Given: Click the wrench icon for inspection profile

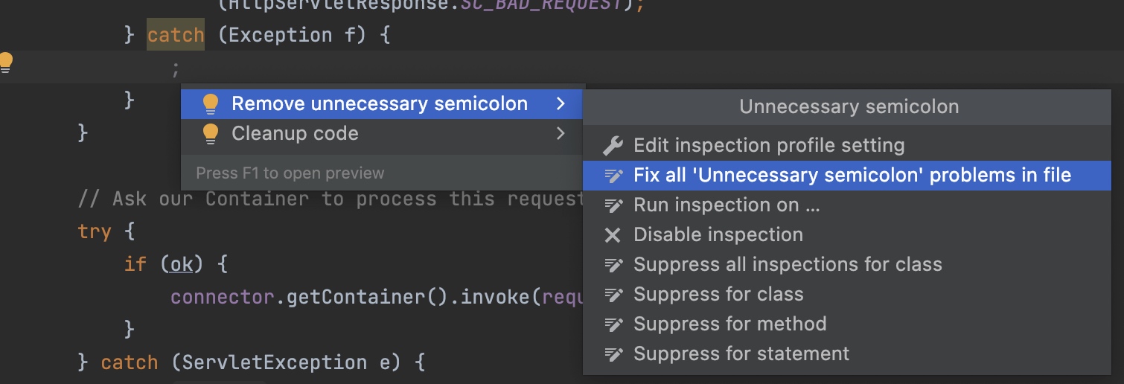Looking at the screenshot, I should pyautogui.click(x=613, y=146).
